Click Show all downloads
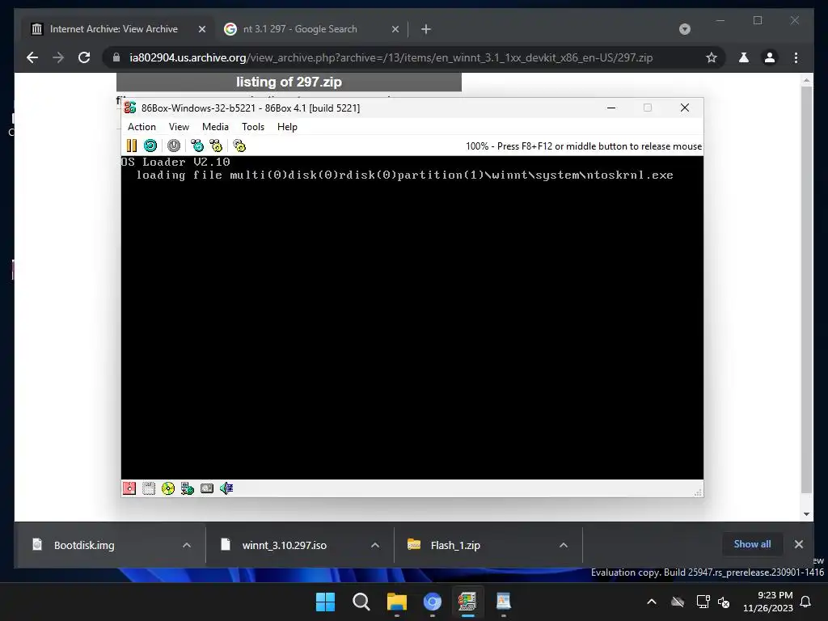This screenshot has width=828, height=621. (x=752, y=544)
